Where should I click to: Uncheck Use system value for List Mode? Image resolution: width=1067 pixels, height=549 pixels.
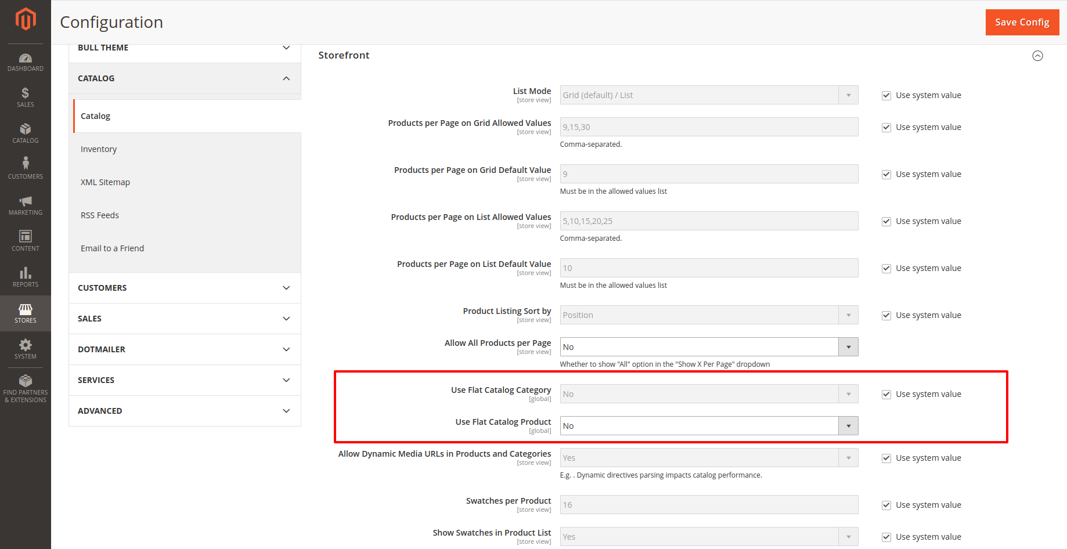tap(886, 96)
